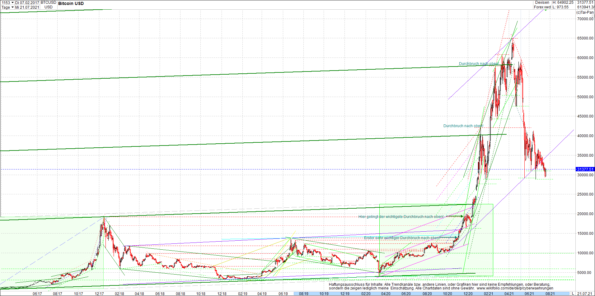Click annotation 'Hier gelingt der wichtigste Durchbruch nach oben!'
The width and height of the screenshot is (595, 296).
coord(401,217)
